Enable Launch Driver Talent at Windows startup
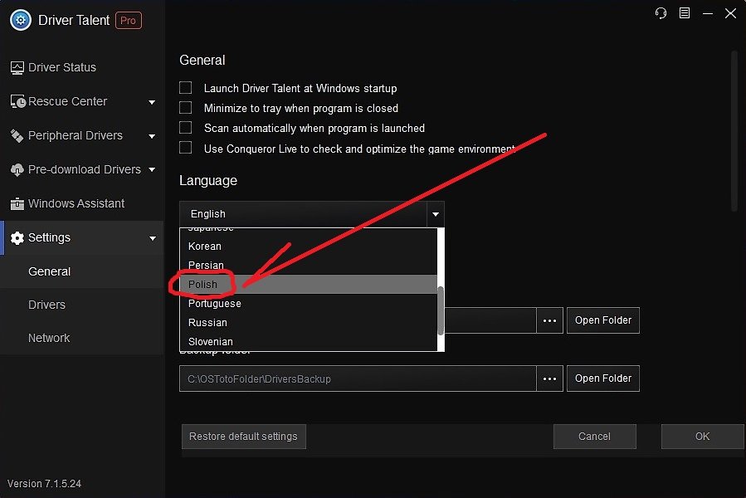 [x=186, y=88]
